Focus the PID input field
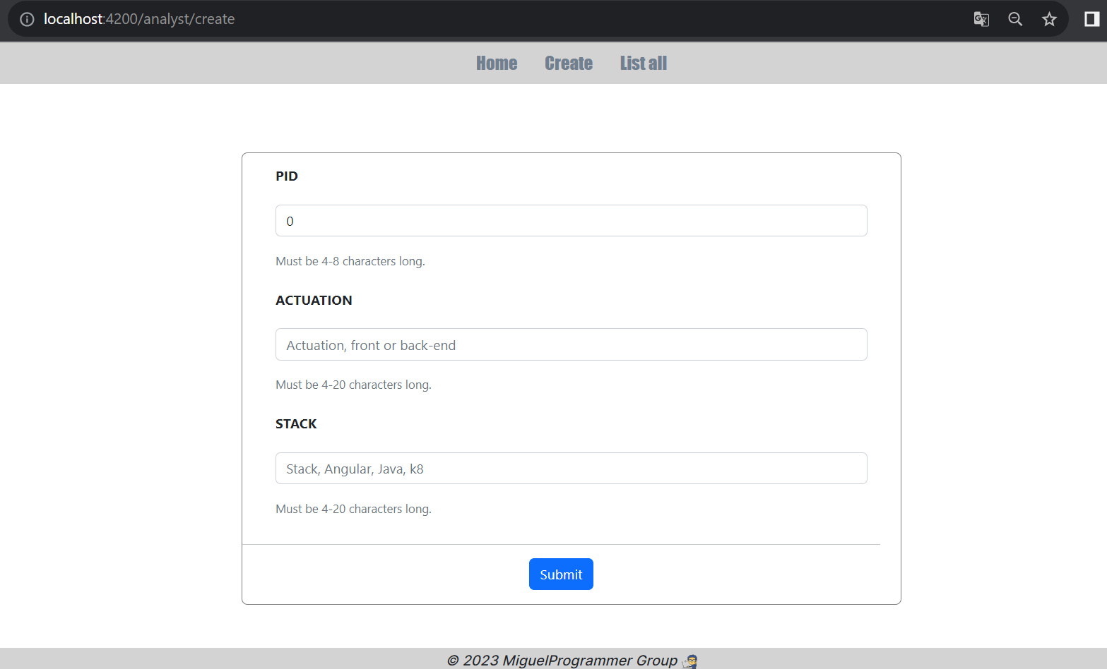1107x669 pixels. [572, 221]
